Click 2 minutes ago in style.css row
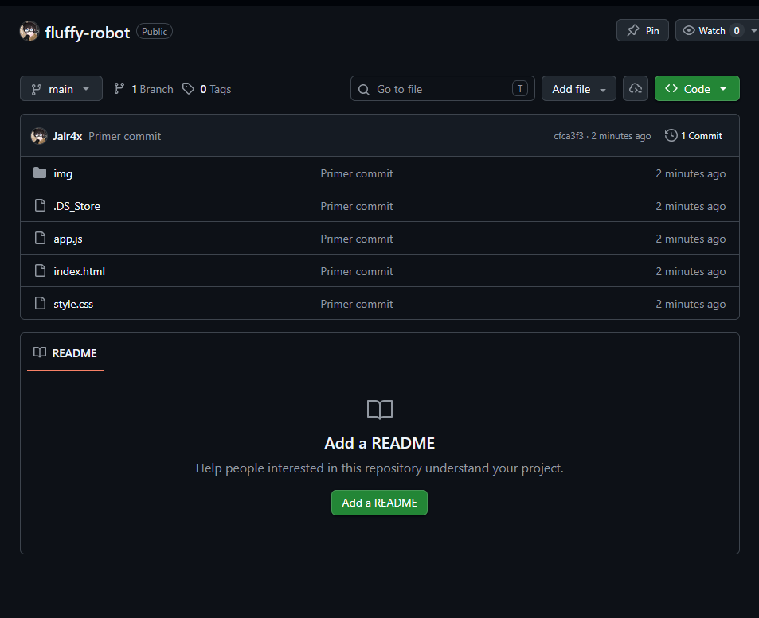The height and width of the screenshot is (618, 759). tap(691, 304)
